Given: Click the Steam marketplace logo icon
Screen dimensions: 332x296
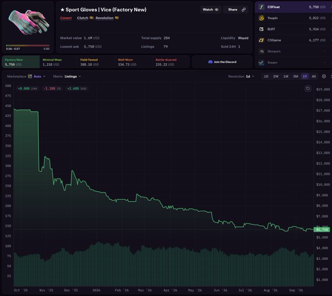Looking at the screenshot, I should pos(262,63).
